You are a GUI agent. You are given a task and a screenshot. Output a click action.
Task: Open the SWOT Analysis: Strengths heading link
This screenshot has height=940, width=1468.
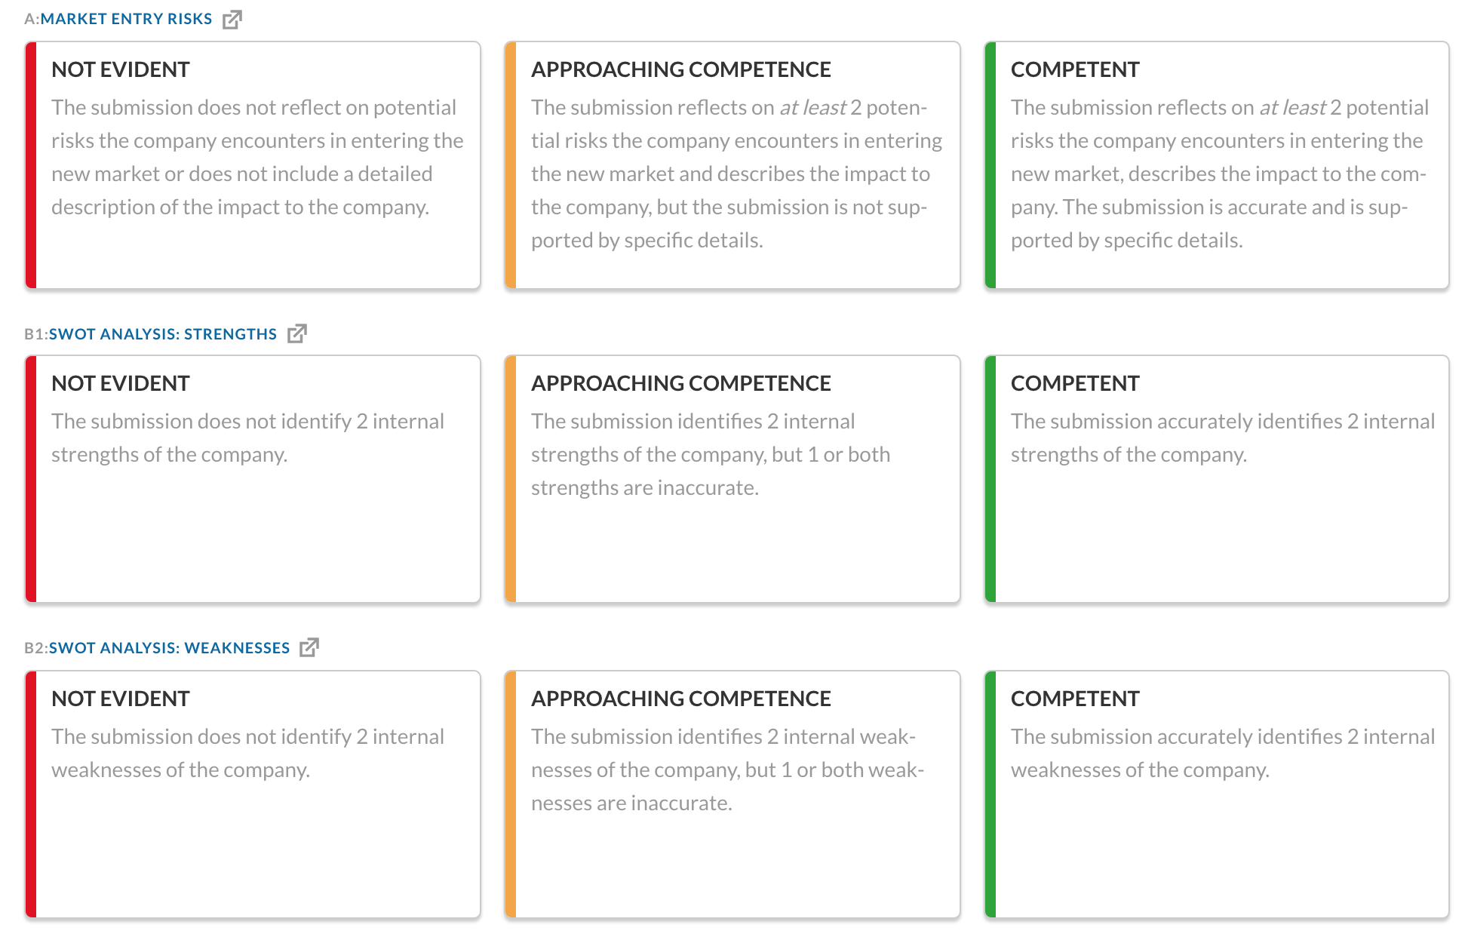click(x=163, y=333)
